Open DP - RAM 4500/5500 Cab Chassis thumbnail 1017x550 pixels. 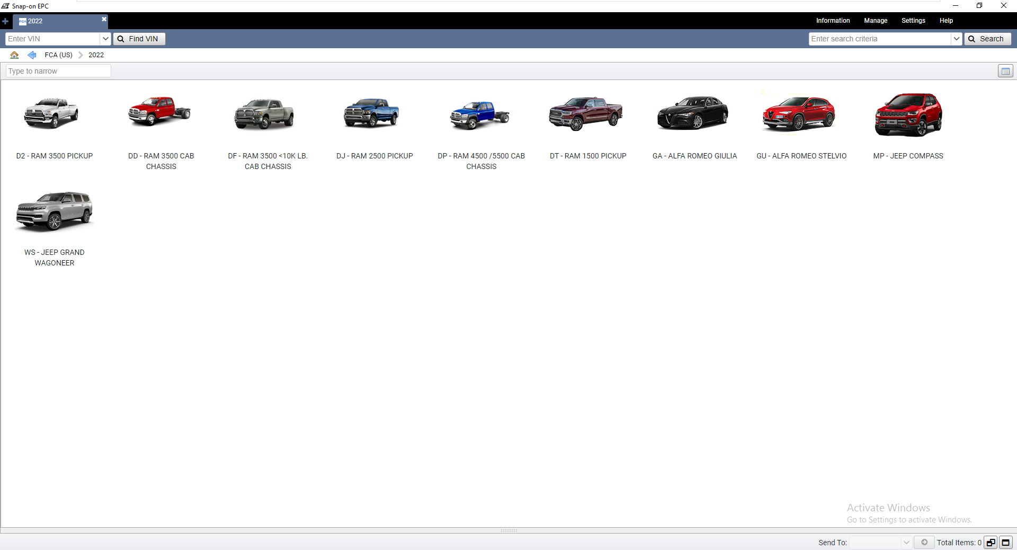click(480, 115)
